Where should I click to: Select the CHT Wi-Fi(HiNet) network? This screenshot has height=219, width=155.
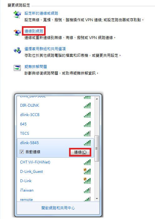click(55, 162)
